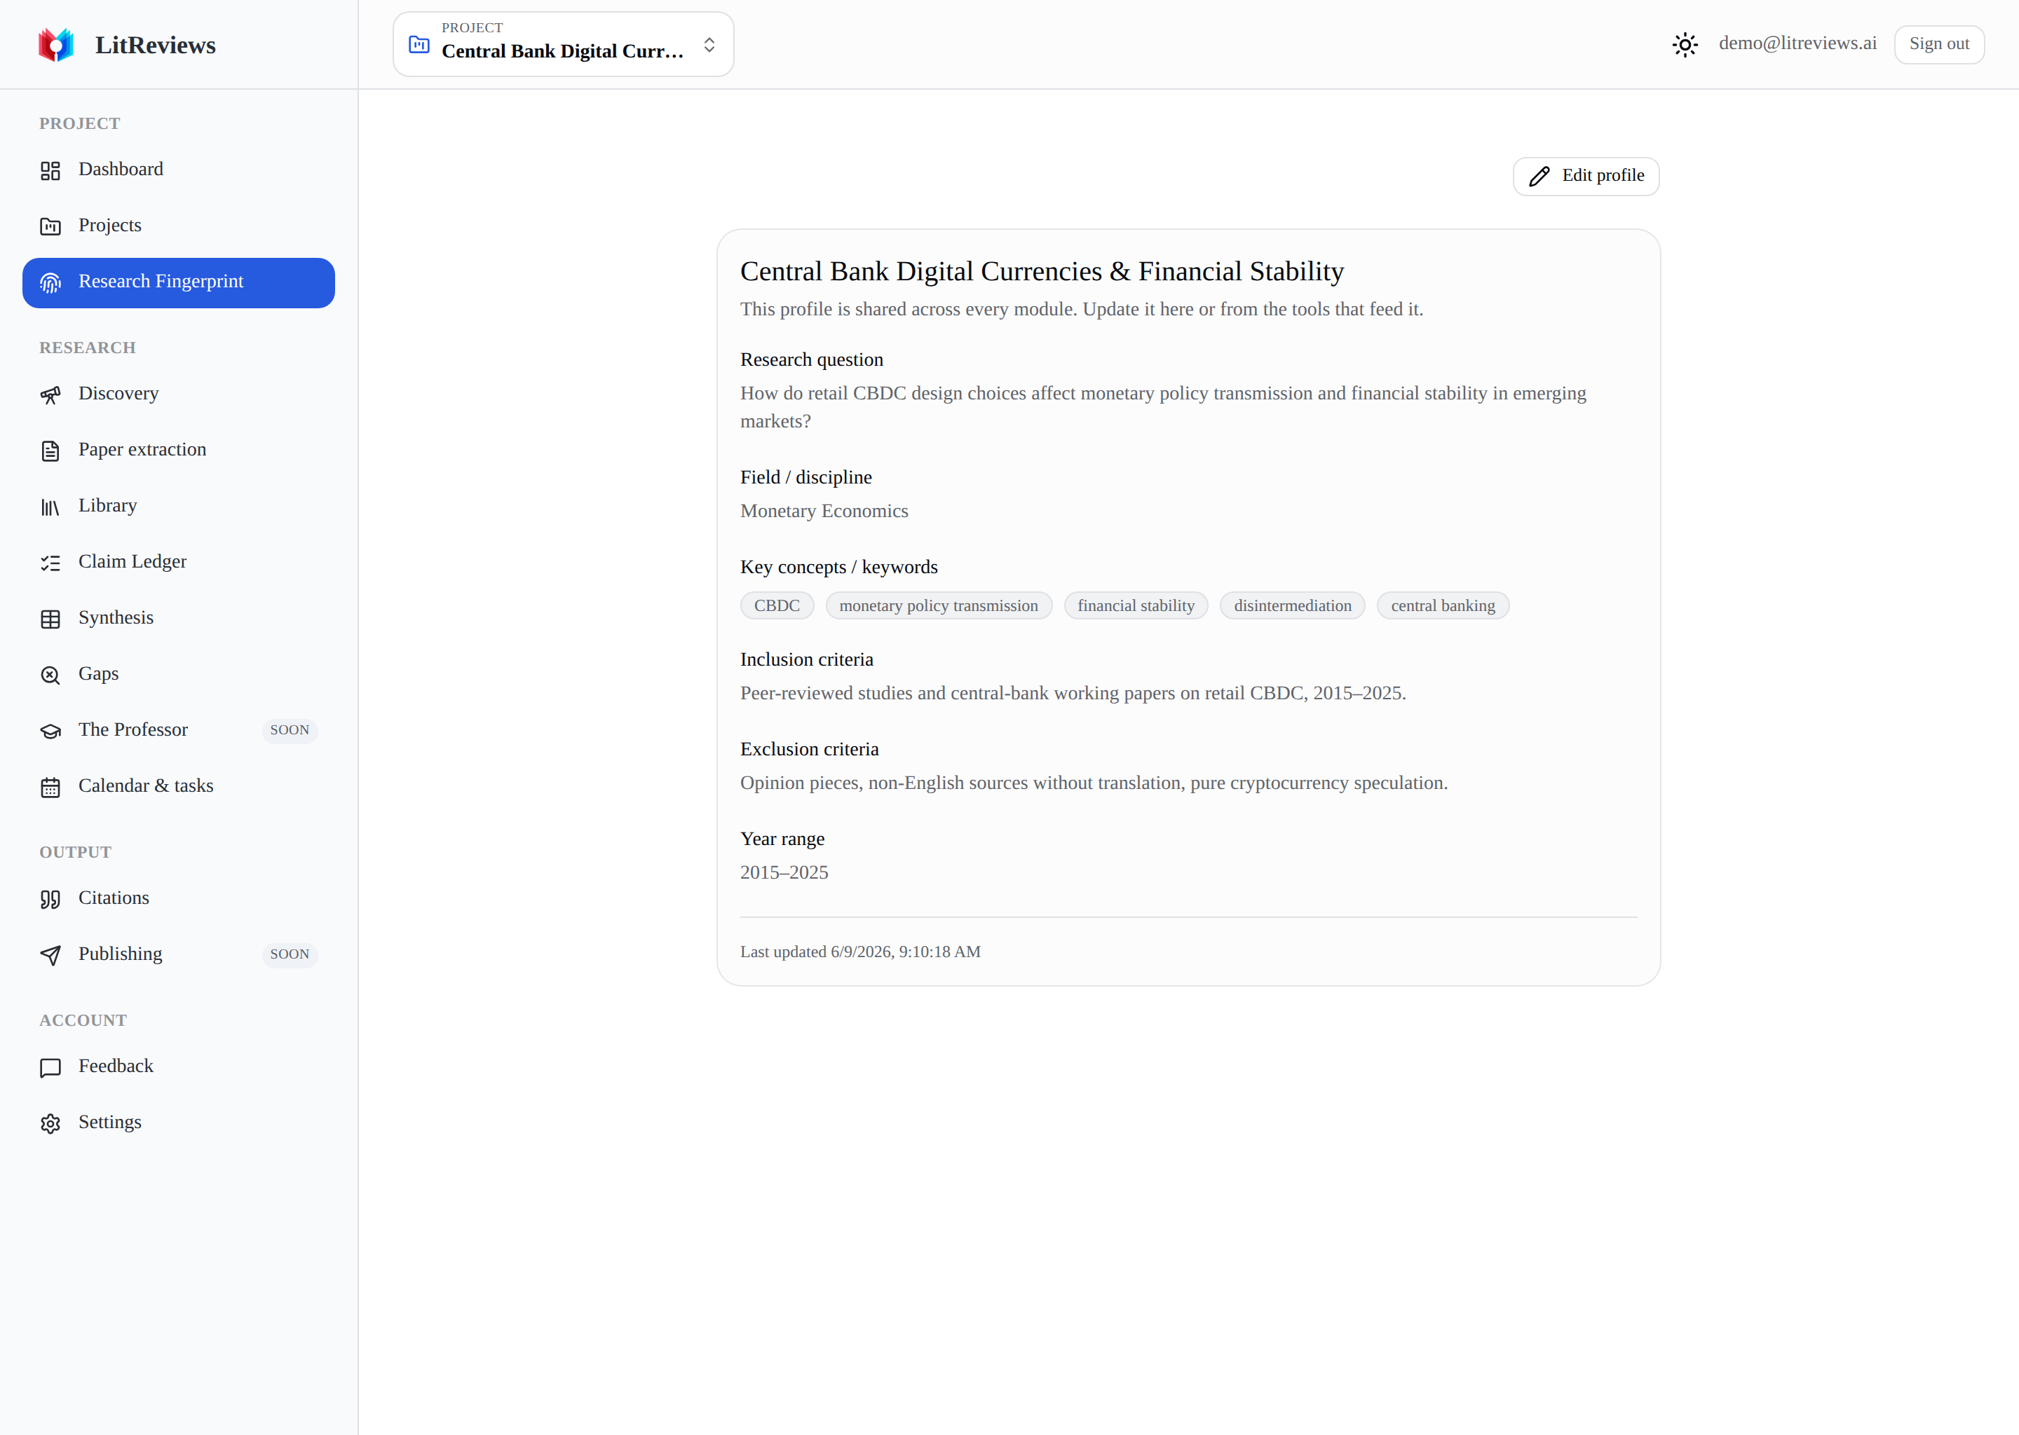Viewport: 2019px width, 1435px height.
Task: Click the SOON badge next to Publishing
Action: pos(289,955)
